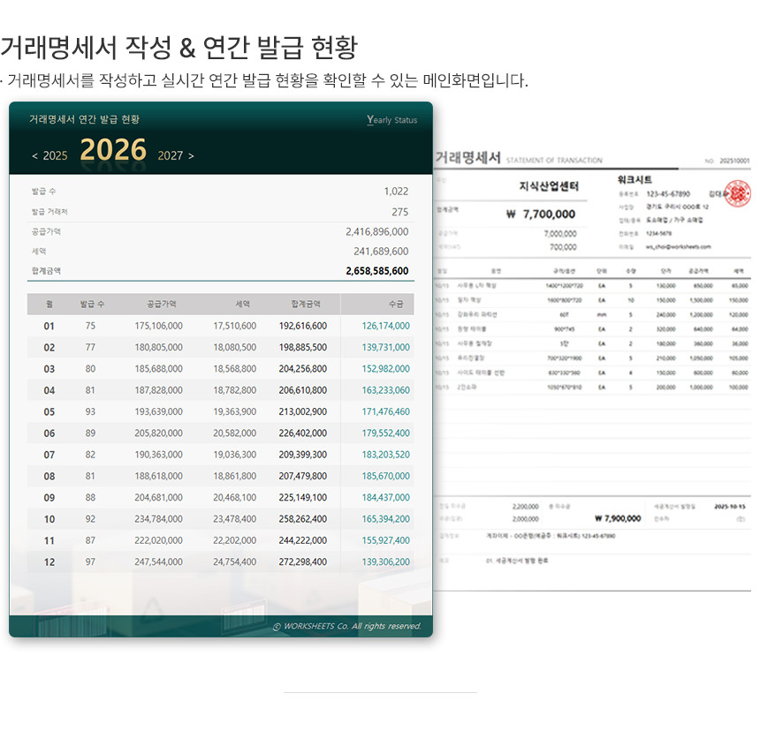This screenshot has width=760, height=746.
Task: Go to next year 2027
Action: tap(176, 155)
